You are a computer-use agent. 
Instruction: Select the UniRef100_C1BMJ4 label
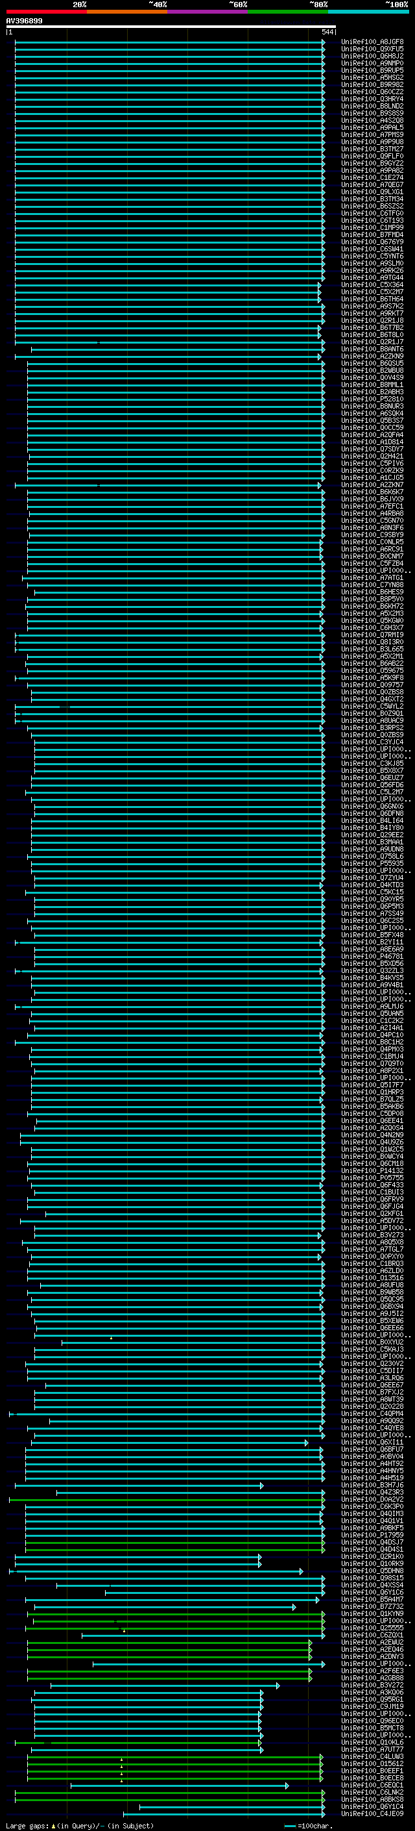click(x=372, y=1056)
